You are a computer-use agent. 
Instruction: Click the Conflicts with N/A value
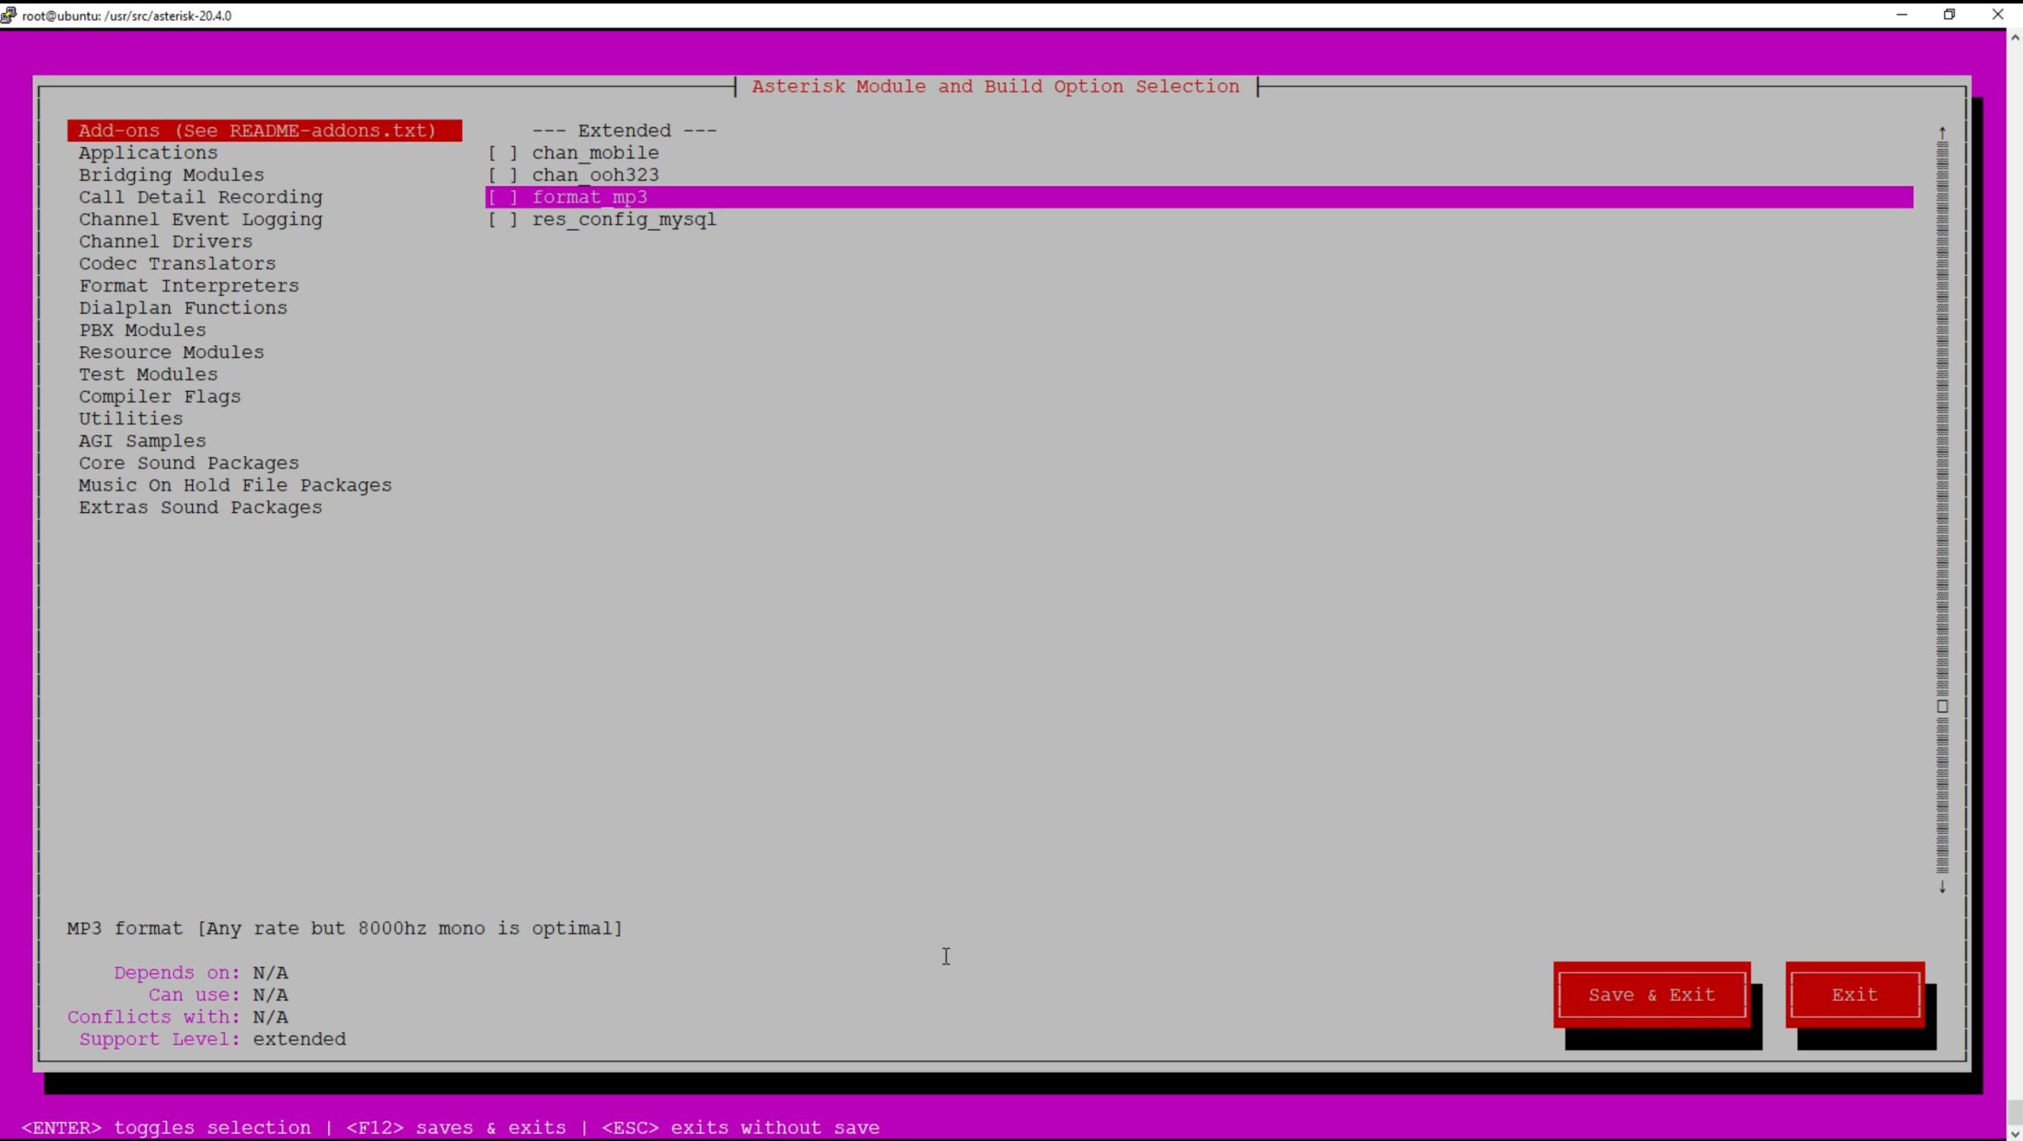coord(270,1017)
